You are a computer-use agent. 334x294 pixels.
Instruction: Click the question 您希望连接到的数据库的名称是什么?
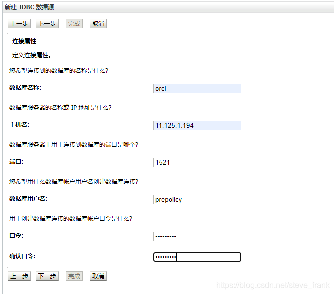pos(59,71)
